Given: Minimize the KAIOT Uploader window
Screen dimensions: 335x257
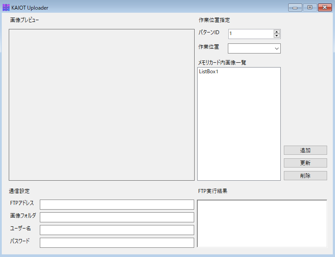Looking at the screenshot, I should (295, 7).
